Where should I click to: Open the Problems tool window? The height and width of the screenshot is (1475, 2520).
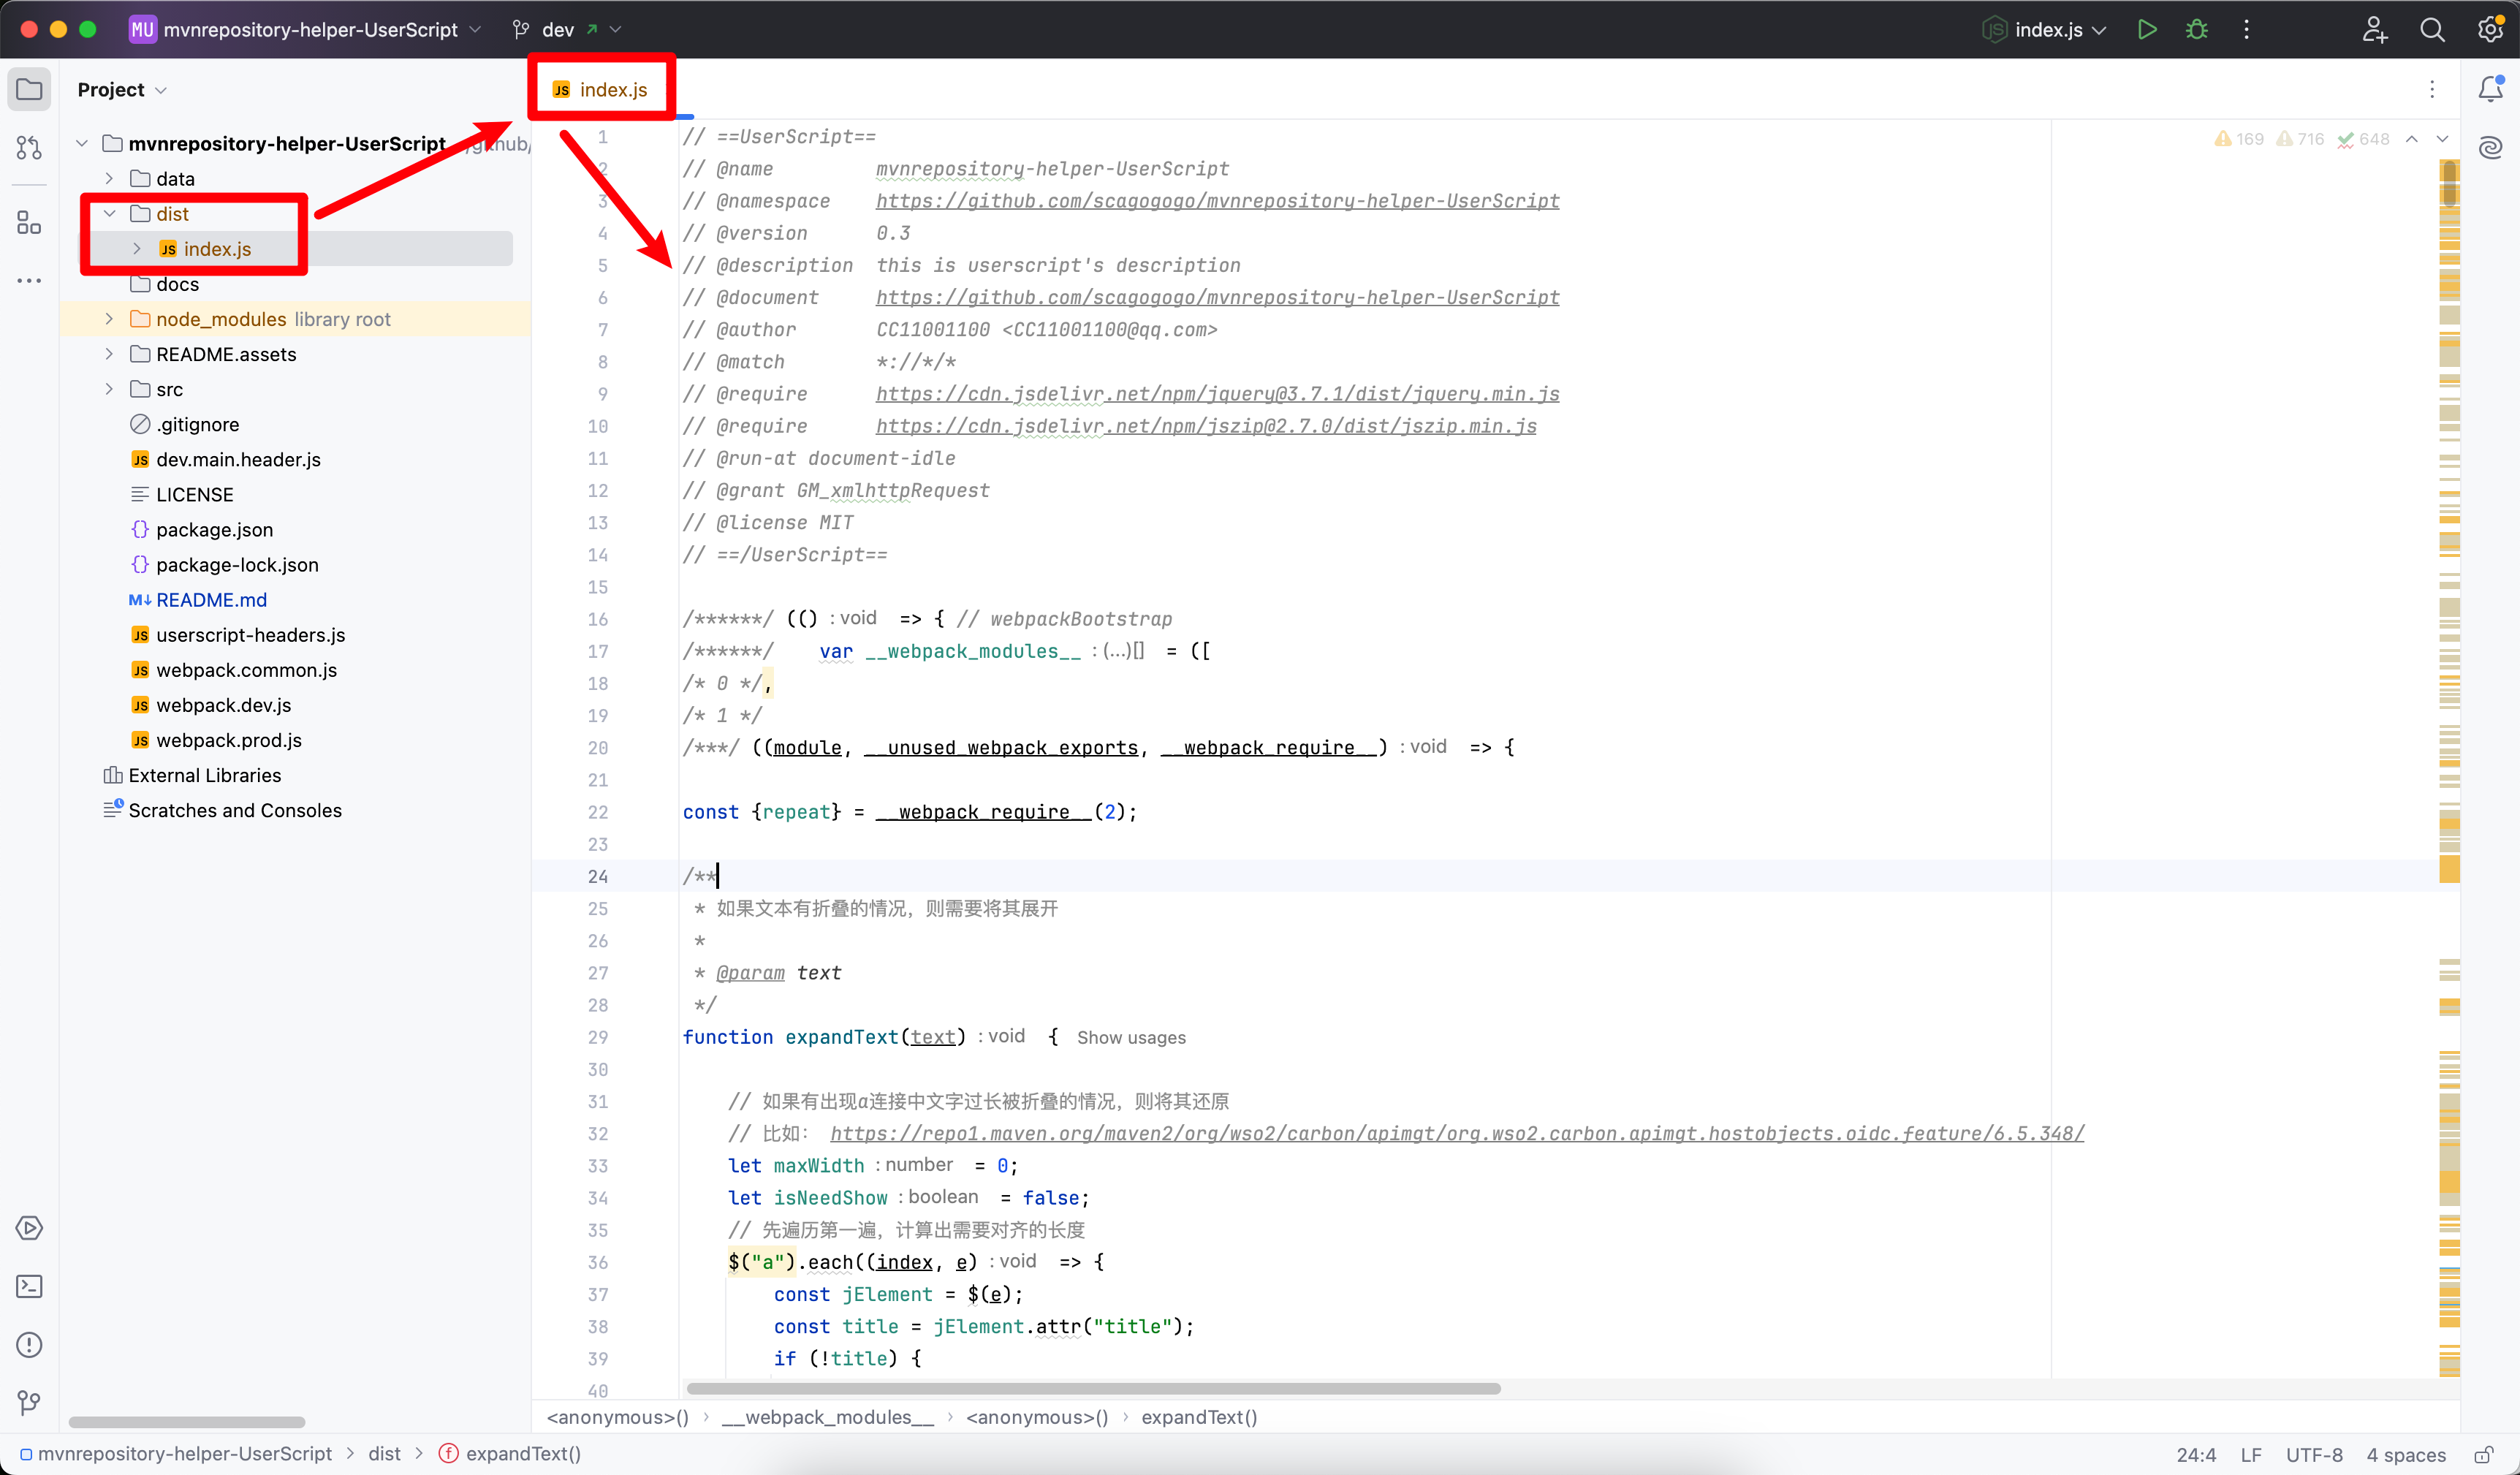click(29, 1344)
